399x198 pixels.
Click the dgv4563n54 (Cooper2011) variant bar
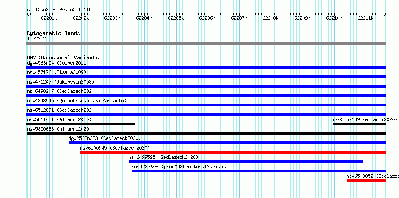coord(206,67)
